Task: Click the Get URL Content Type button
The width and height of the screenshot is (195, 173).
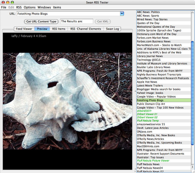Action: tap(41, 22)
